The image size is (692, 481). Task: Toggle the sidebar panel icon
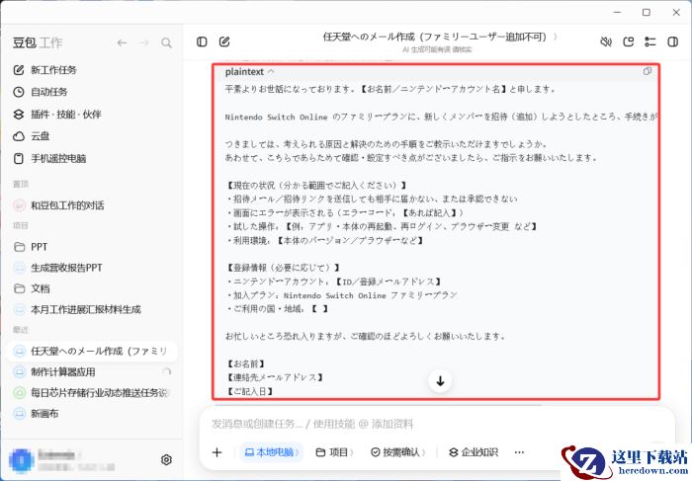202,41
